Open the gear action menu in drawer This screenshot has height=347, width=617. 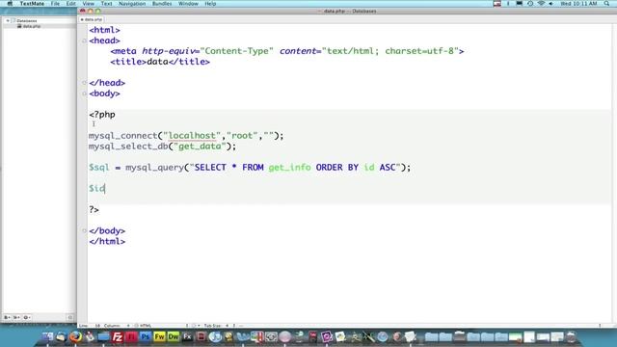(26, 317)
